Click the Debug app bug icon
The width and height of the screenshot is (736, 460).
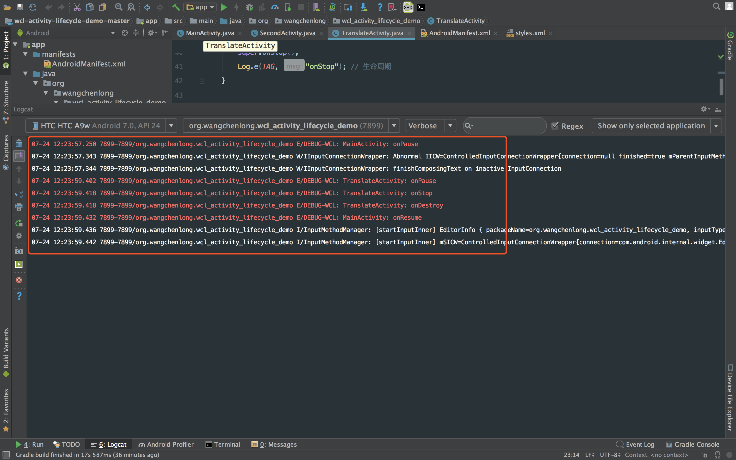249,7
